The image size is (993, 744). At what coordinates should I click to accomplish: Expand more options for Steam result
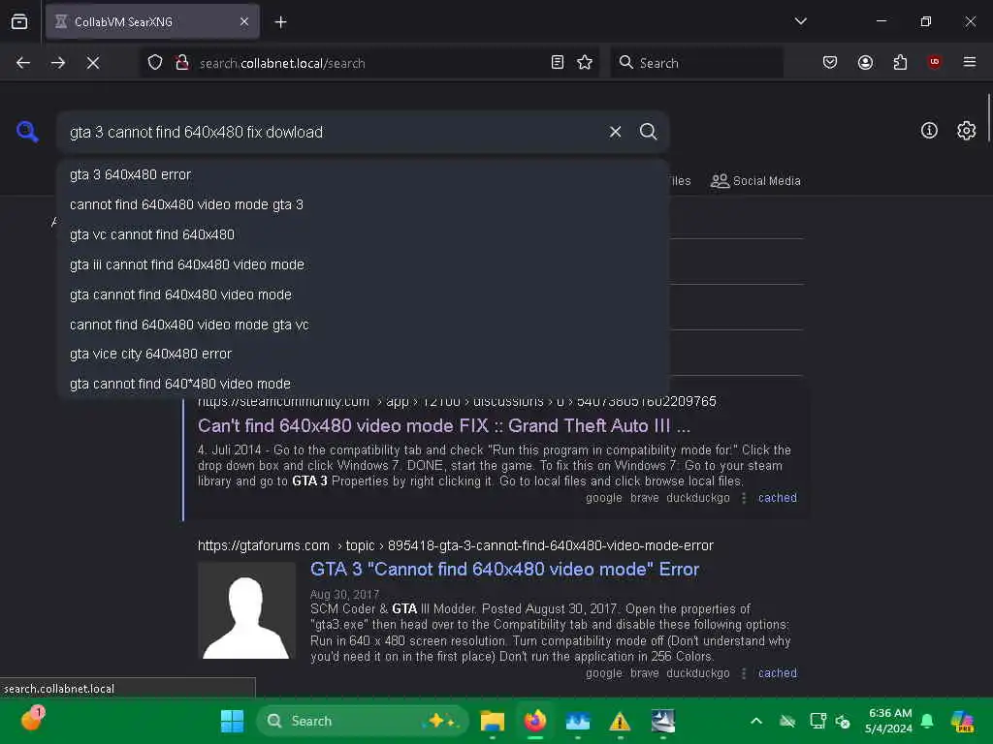[x=744, y=498]
